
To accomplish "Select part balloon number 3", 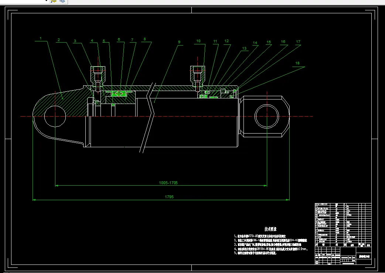I will [75, 41].
